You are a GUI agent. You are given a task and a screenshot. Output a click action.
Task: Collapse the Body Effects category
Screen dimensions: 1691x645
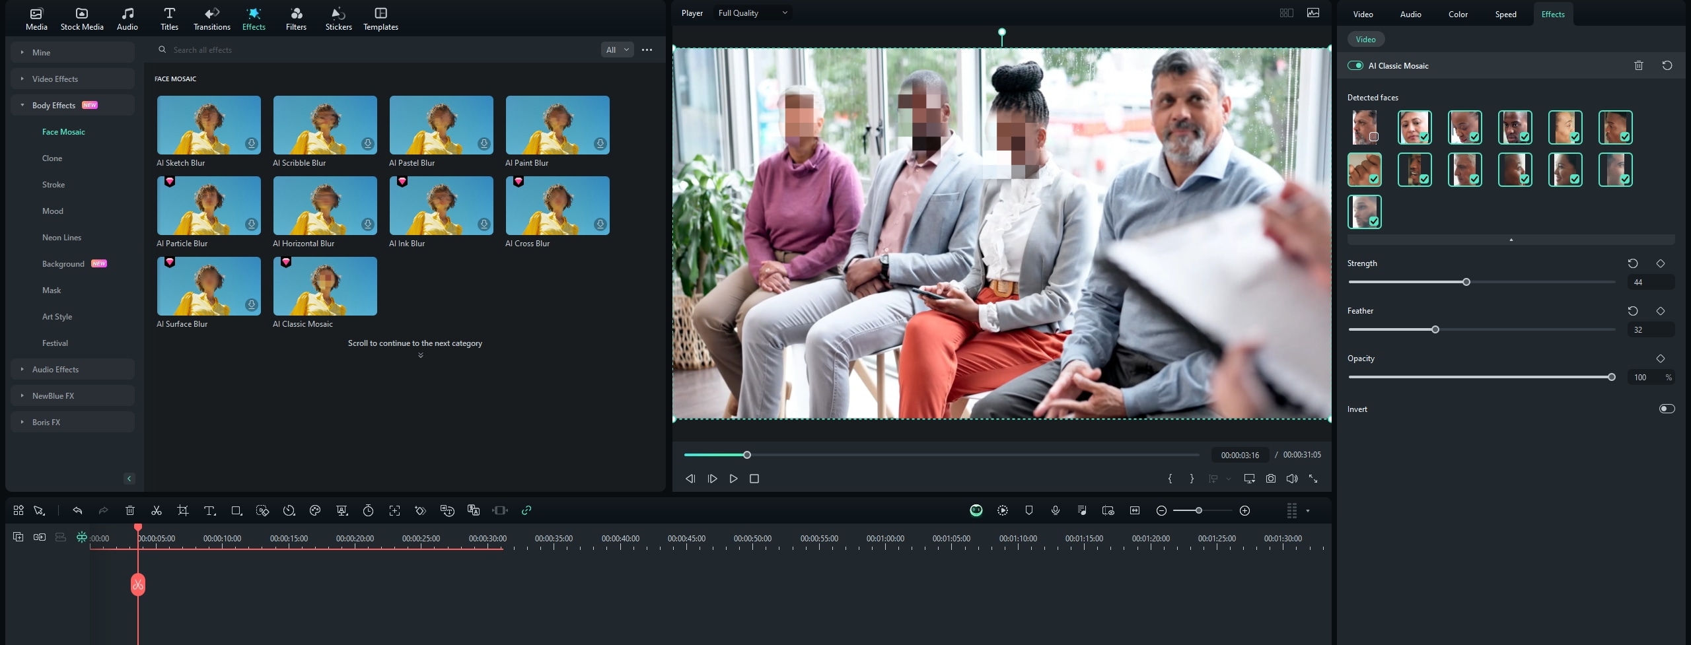coord(73,105)
